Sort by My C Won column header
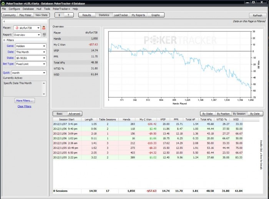The width and height of the screenshot is (269, 199). [146, 119]
